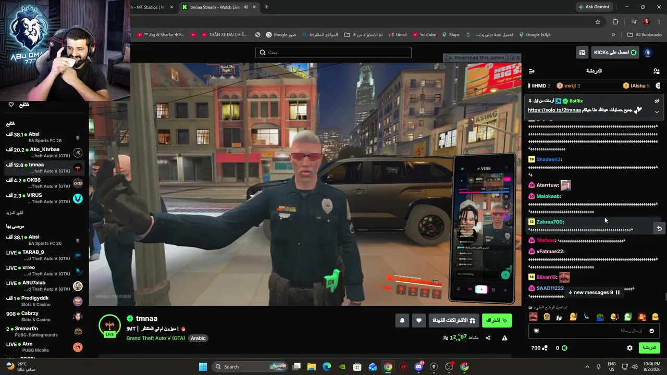Click Ask Gemini in the title bar

click(x=593, y=7)
